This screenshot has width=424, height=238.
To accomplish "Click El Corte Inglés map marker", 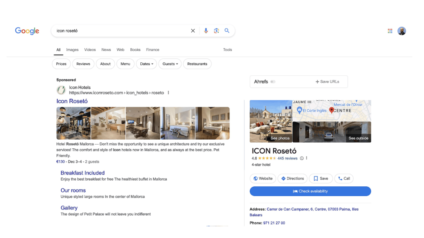I will (299, 110).
